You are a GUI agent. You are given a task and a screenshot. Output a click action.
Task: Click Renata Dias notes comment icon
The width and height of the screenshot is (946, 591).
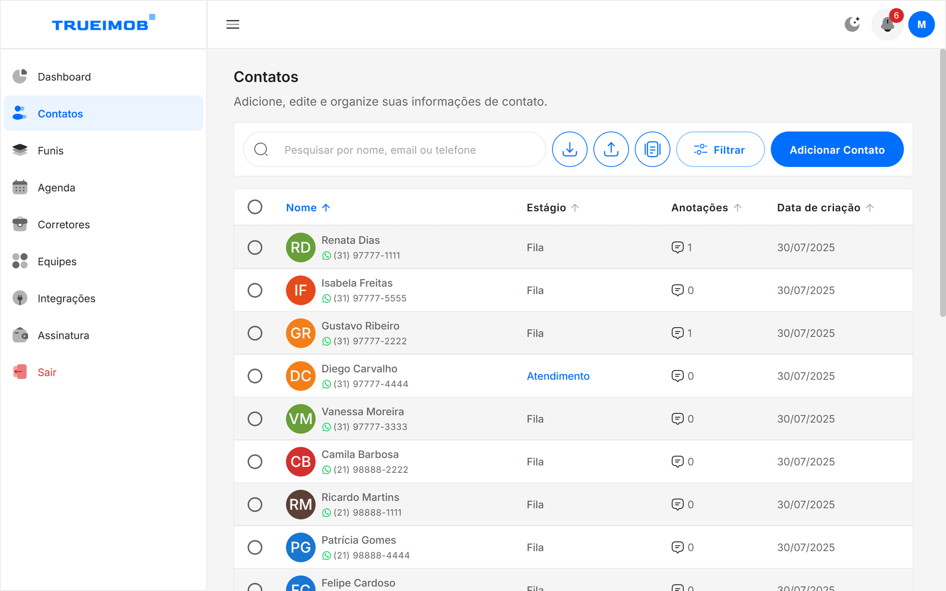677,247
